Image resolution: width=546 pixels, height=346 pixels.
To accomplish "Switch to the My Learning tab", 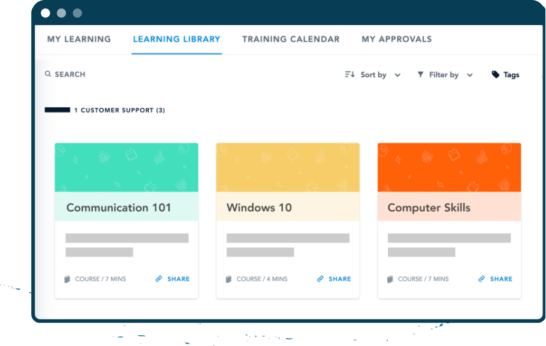I will click(x=79, y=39).
